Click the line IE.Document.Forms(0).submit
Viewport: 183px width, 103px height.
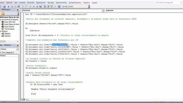pos(41,68)
